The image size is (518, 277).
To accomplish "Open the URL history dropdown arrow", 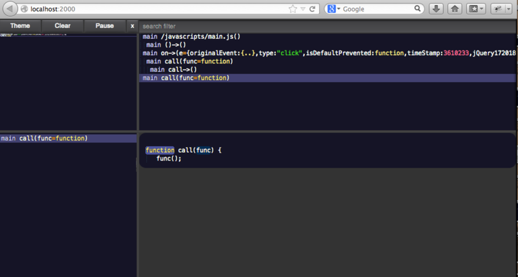I will tap(302, 9).
